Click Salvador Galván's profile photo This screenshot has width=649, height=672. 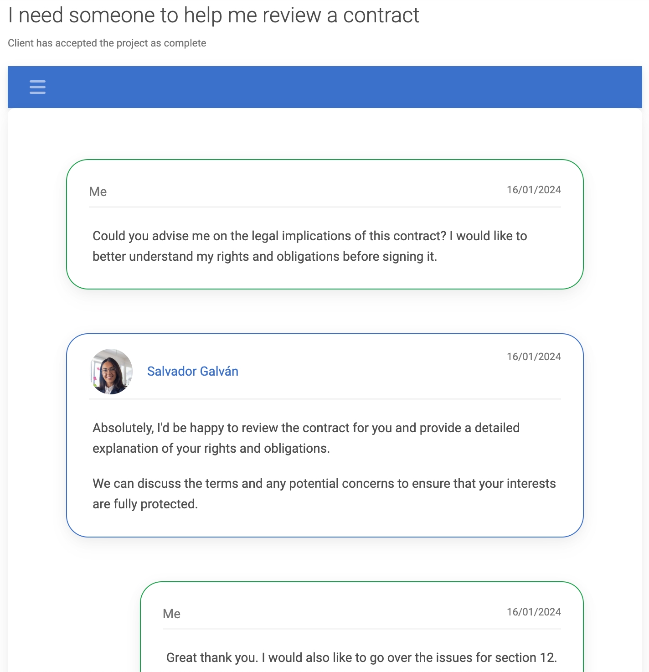coord(112,372)
